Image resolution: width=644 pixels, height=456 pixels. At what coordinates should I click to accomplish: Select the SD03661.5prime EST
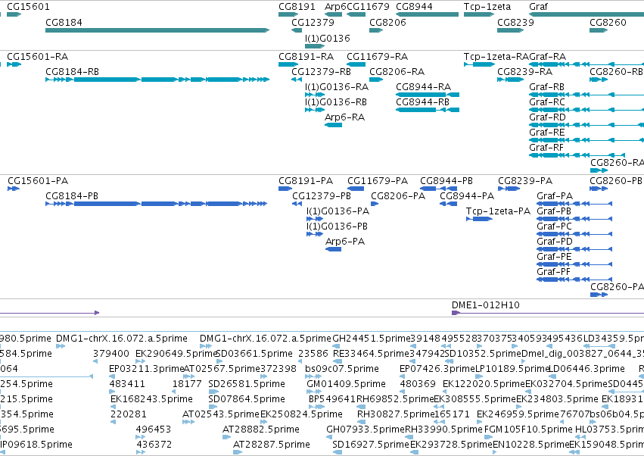coord(220,361)
